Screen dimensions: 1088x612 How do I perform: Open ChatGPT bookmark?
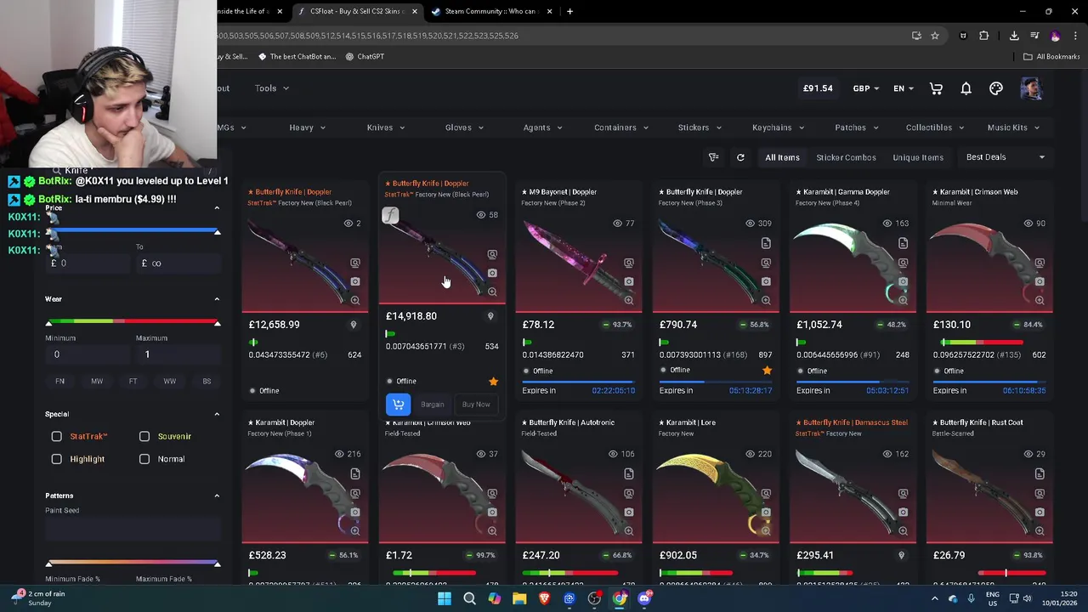365,56
